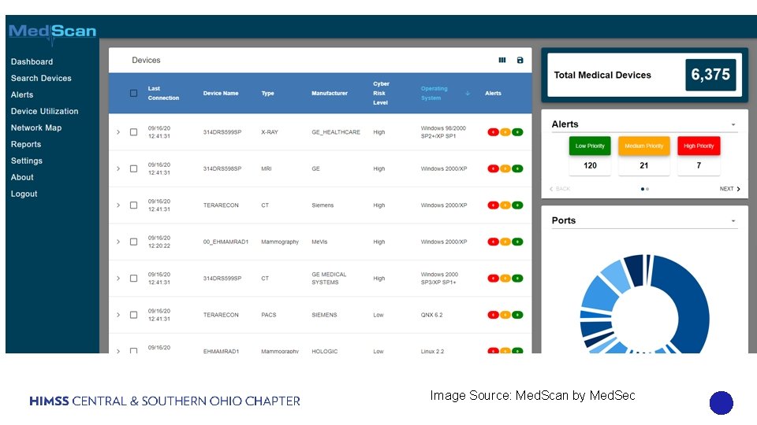Click red alert dot in MeVis row
757x425 pixels.
pyautogui.click(x=493, y=242)
